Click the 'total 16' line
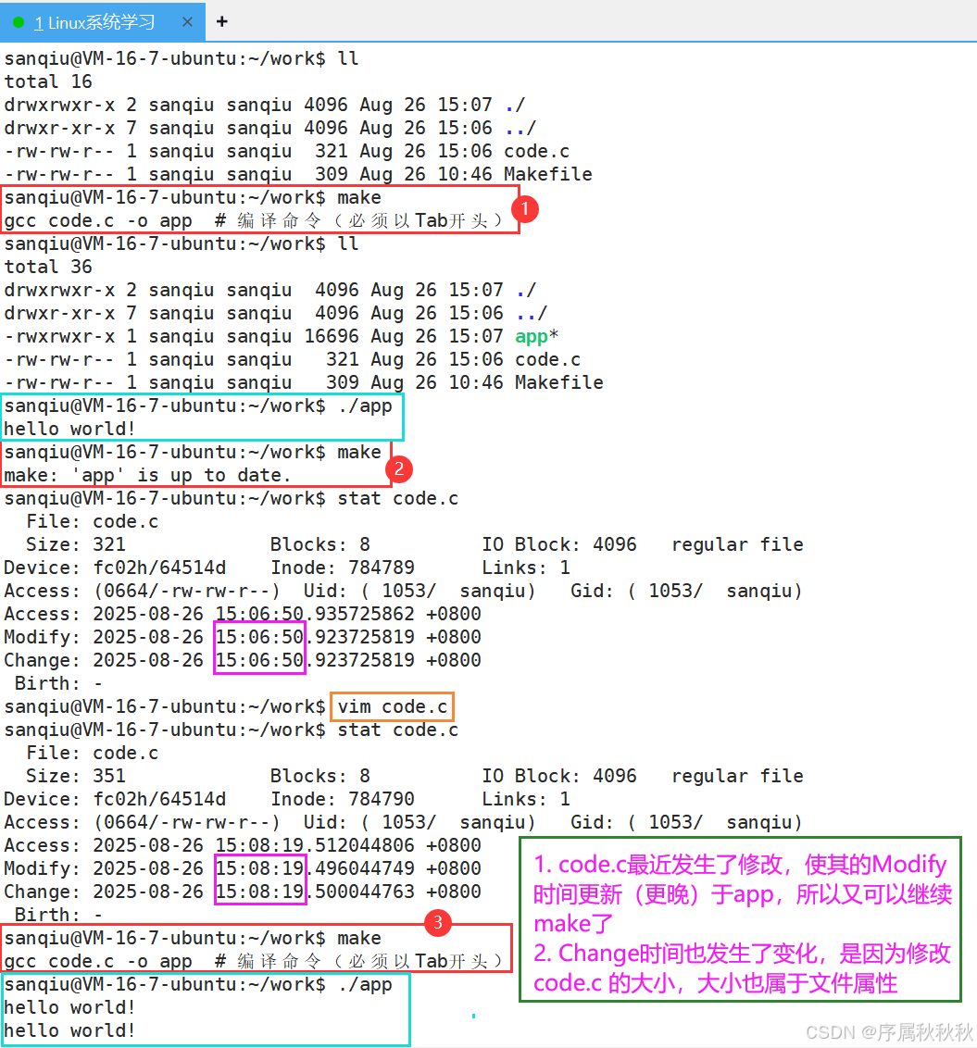Image resolution: width=977 pixels, height=1048 pixels. pos(48,81)
